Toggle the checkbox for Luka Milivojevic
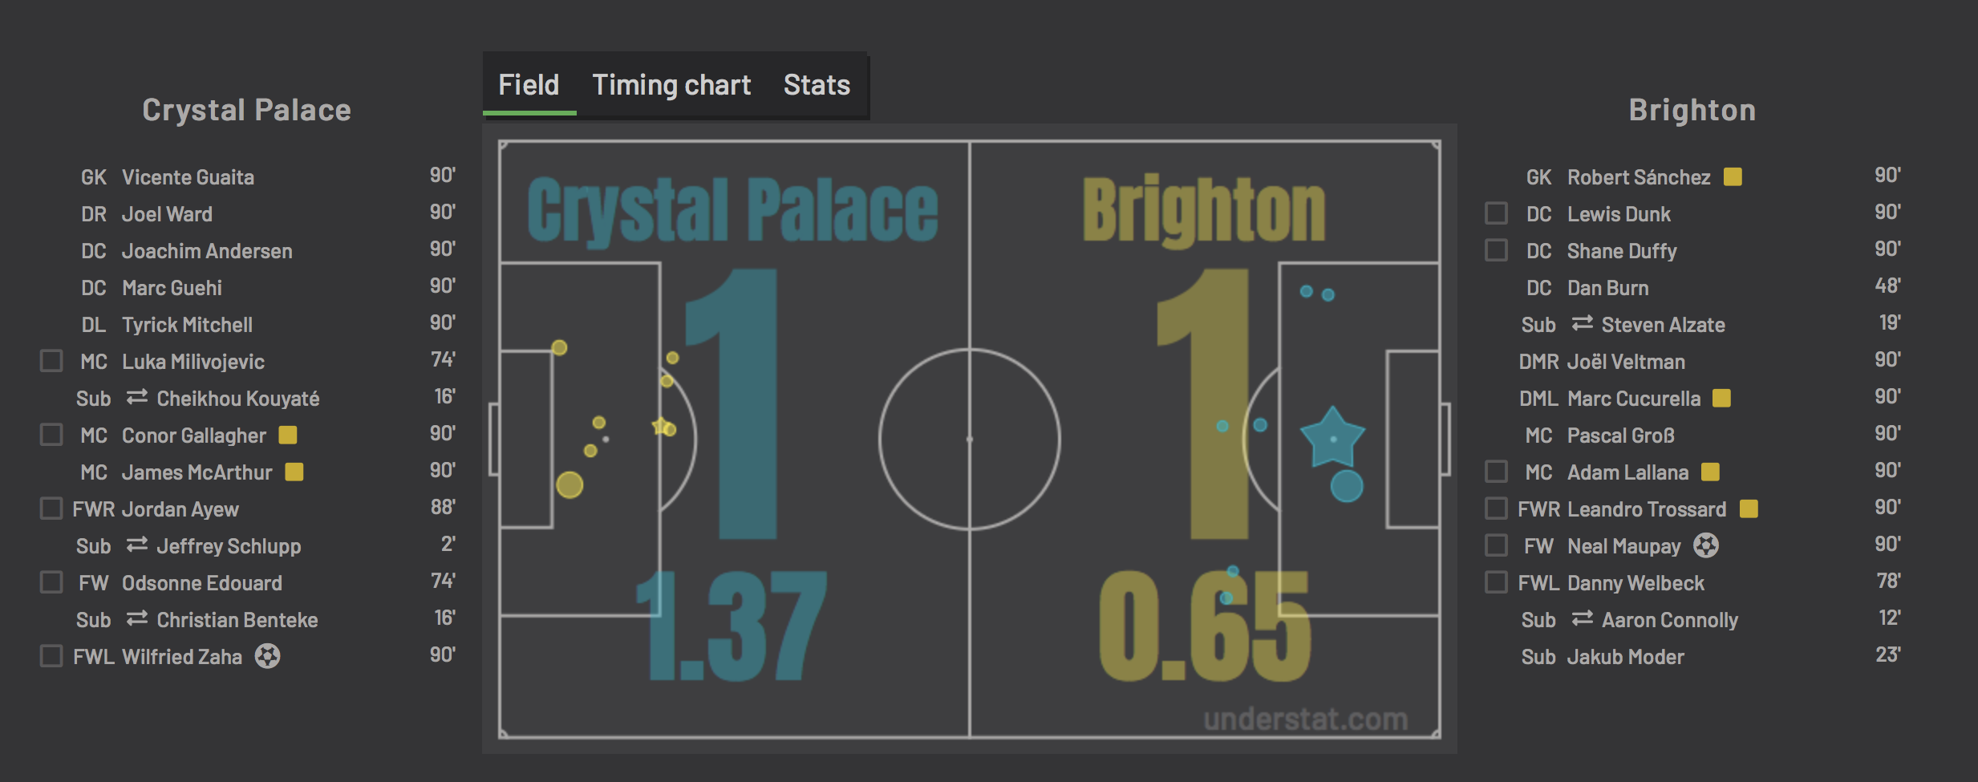This screenshot has height=782, width=1978. (x=51, y=360)
